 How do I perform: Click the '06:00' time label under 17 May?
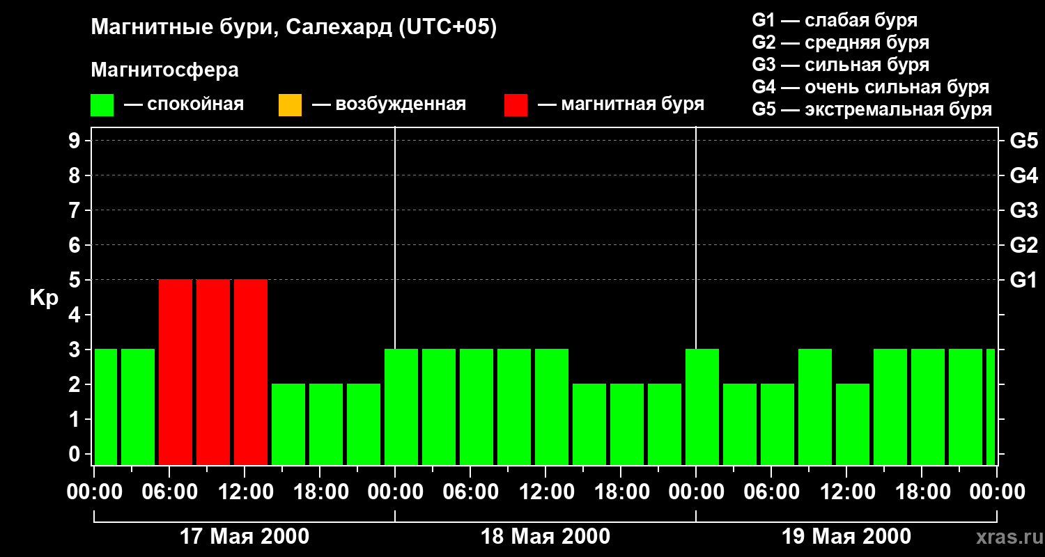[x=169, y=492]
